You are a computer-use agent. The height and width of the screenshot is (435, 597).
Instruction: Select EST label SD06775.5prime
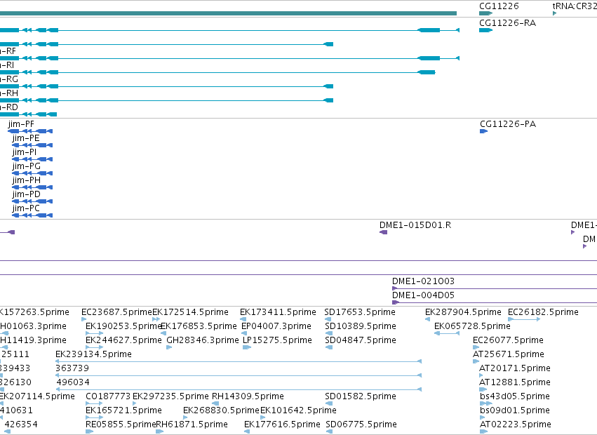361,424
